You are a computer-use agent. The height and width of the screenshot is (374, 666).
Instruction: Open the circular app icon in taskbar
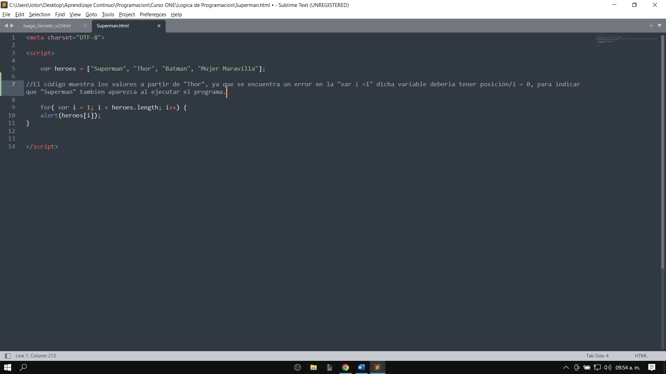298,367
